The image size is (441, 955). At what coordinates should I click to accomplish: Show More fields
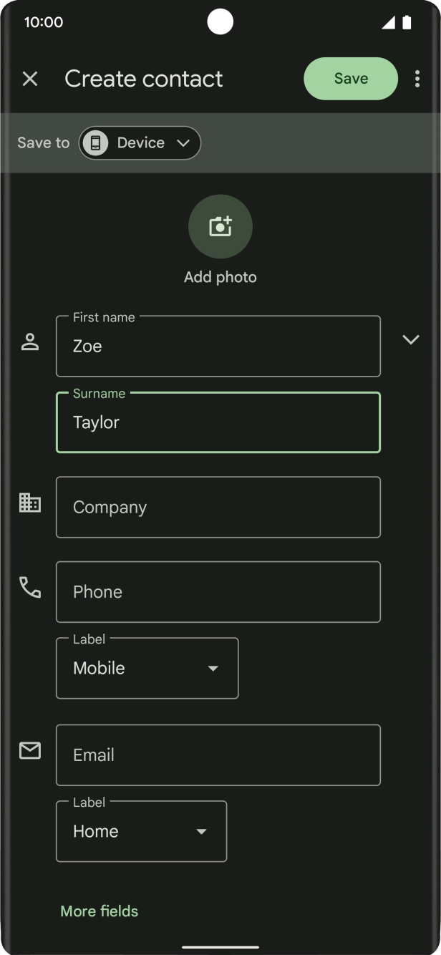(100, 911)
